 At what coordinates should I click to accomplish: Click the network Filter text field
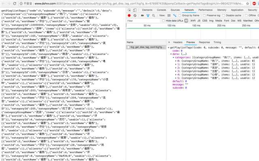coord(143,21)
